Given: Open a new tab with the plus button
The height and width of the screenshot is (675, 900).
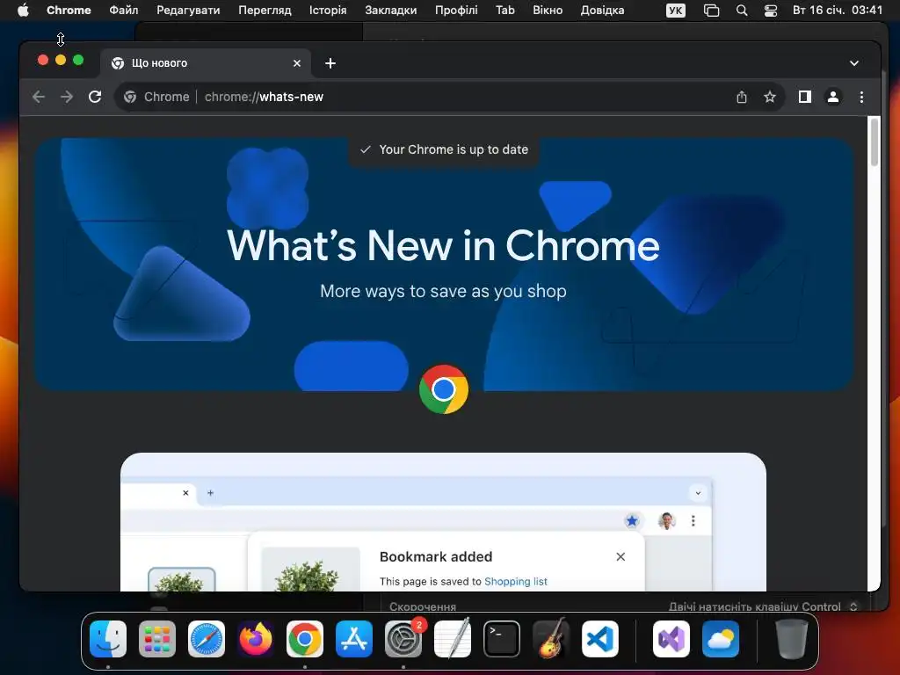Looking at the screenshot, I should pyautogui.click(x=330, y=63).
